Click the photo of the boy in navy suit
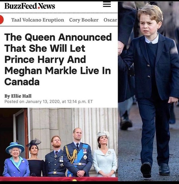 coord(148,91)
